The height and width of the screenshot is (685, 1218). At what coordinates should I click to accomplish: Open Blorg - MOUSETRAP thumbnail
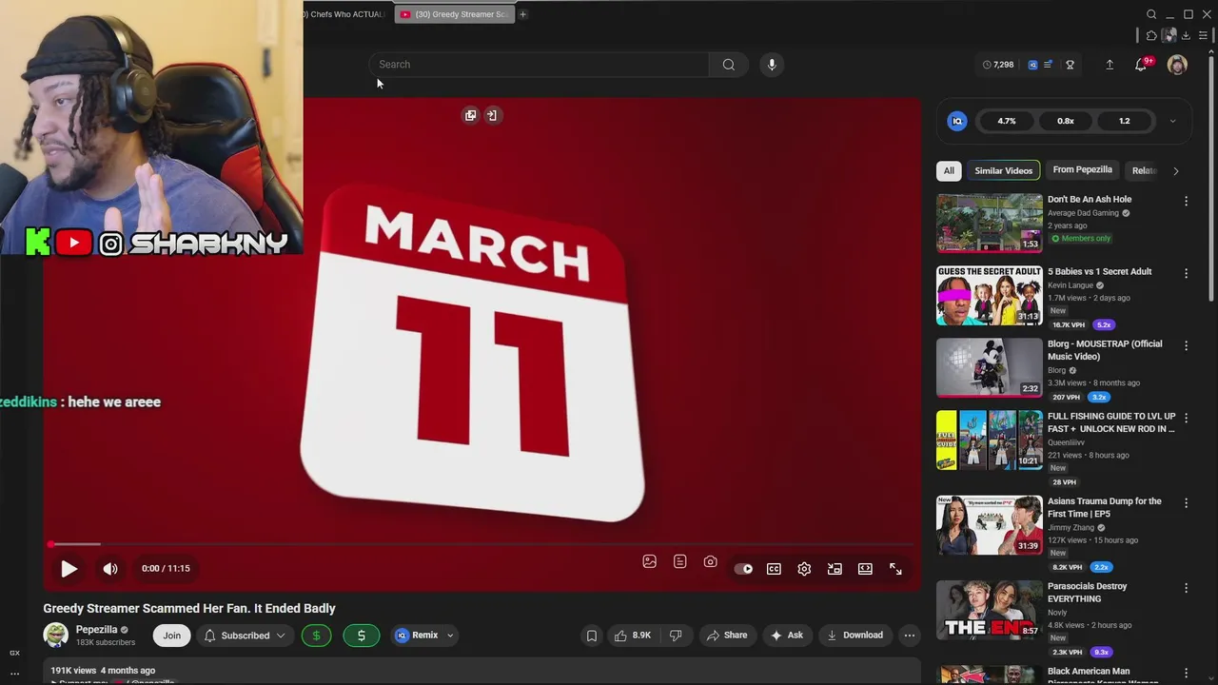(990, 367)
